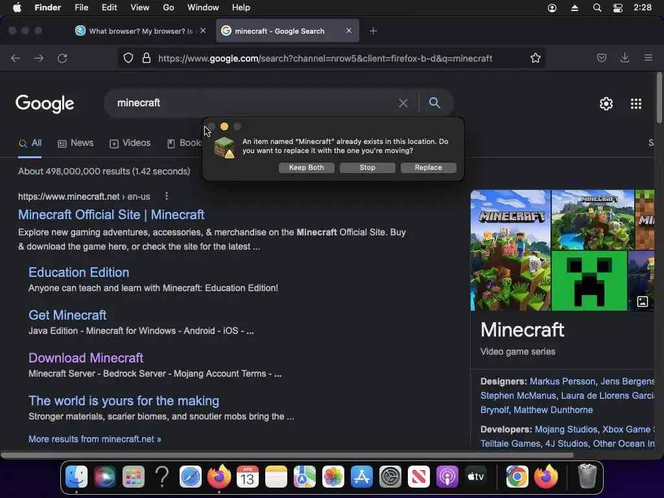Image resolution: width=664 pixels, height=498 pixels.
Task: Open the tracking protection shield icon
Action: click(128, 58)
